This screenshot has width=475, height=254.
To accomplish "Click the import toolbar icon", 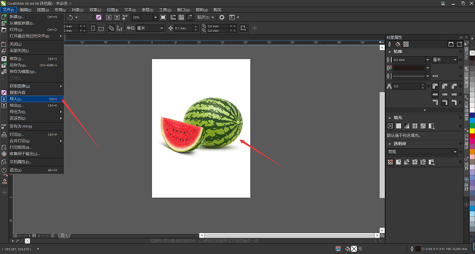I will click(109, 18).
